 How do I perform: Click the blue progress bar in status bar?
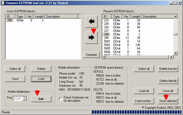pos(137,112)
